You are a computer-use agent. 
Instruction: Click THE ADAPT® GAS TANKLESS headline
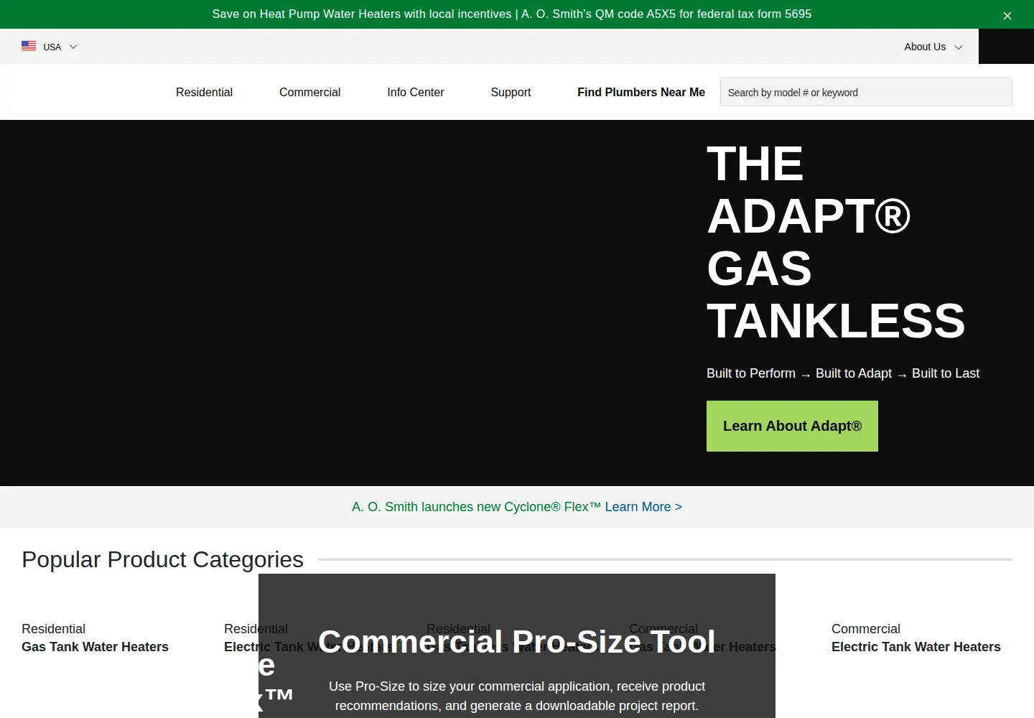point(836,242)
